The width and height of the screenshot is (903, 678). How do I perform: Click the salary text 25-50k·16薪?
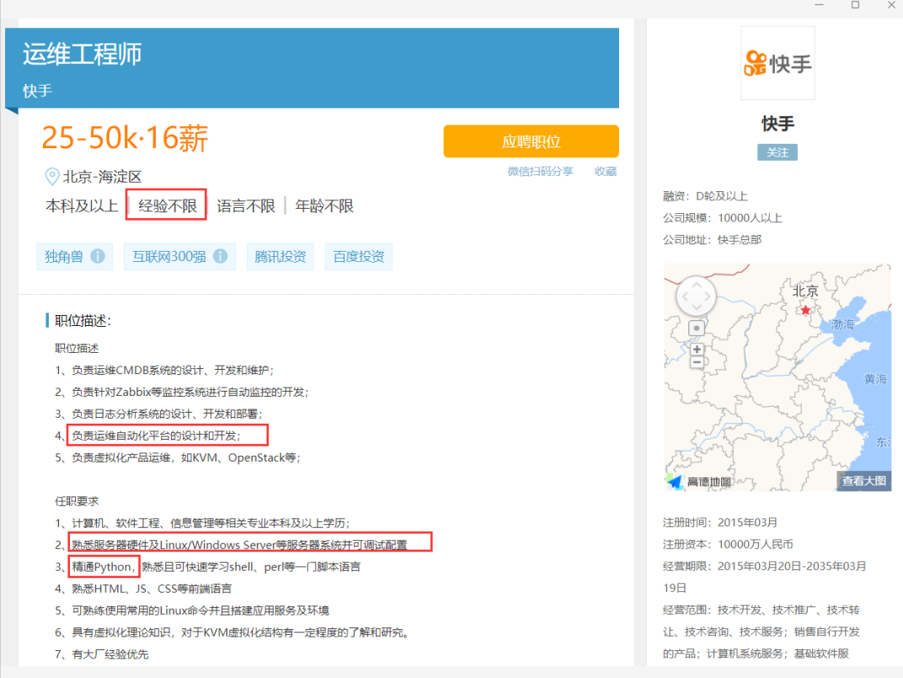click(125, 138)
